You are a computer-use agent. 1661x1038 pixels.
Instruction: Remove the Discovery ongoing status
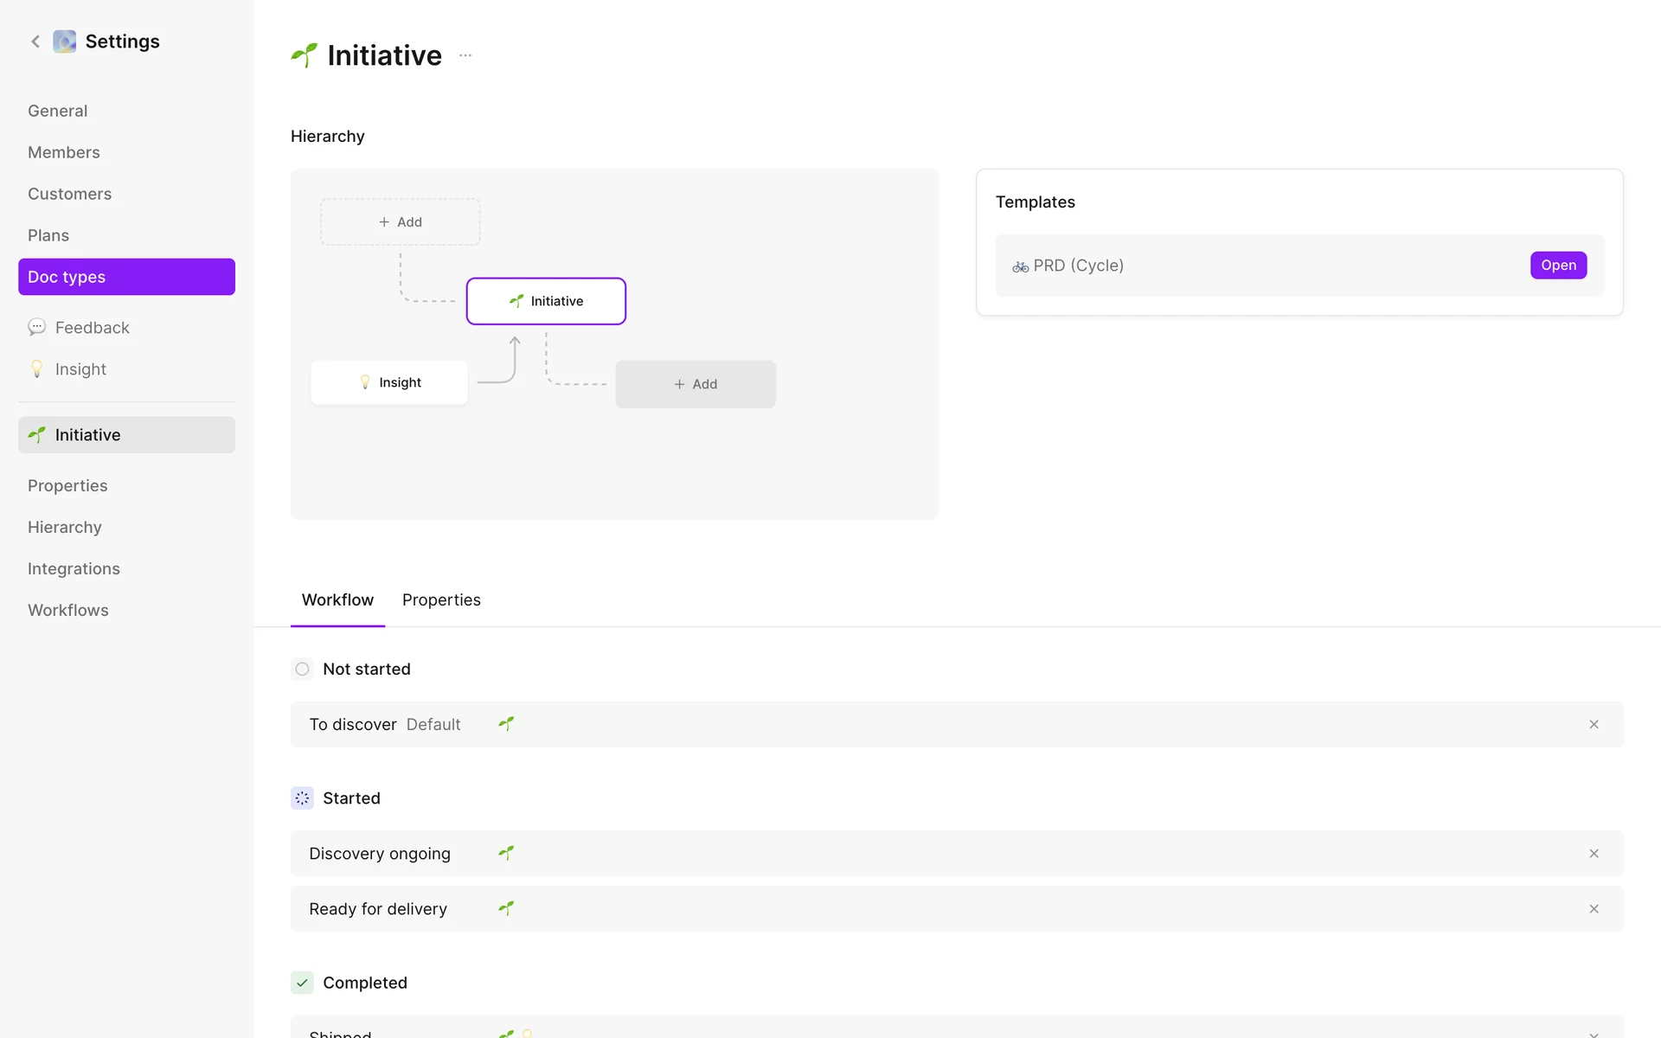tap(1594, 853)
